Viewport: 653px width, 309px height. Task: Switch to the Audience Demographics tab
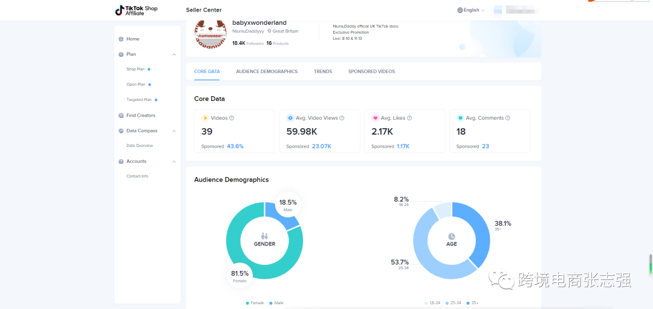pos(267,71)
